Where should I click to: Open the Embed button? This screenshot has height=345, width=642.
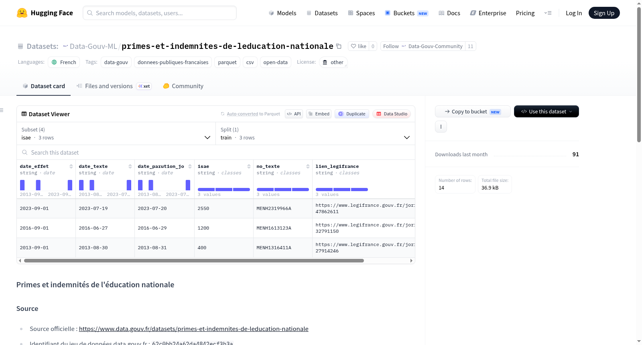point(319,114)
